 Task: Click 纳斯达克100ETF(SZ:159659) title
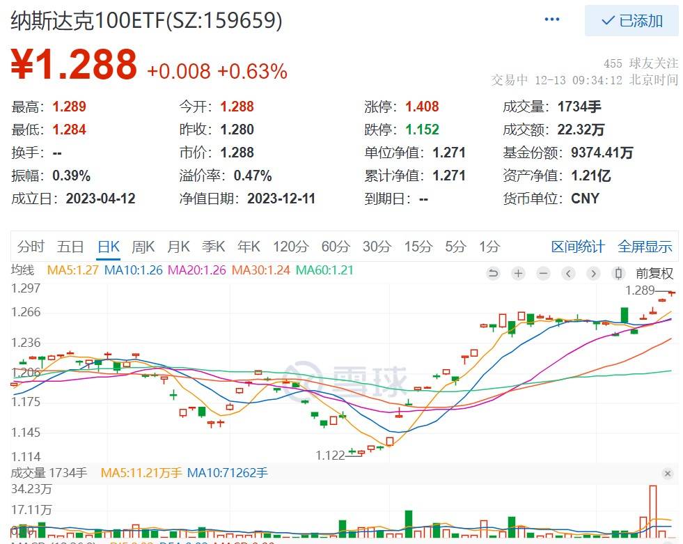146,20
